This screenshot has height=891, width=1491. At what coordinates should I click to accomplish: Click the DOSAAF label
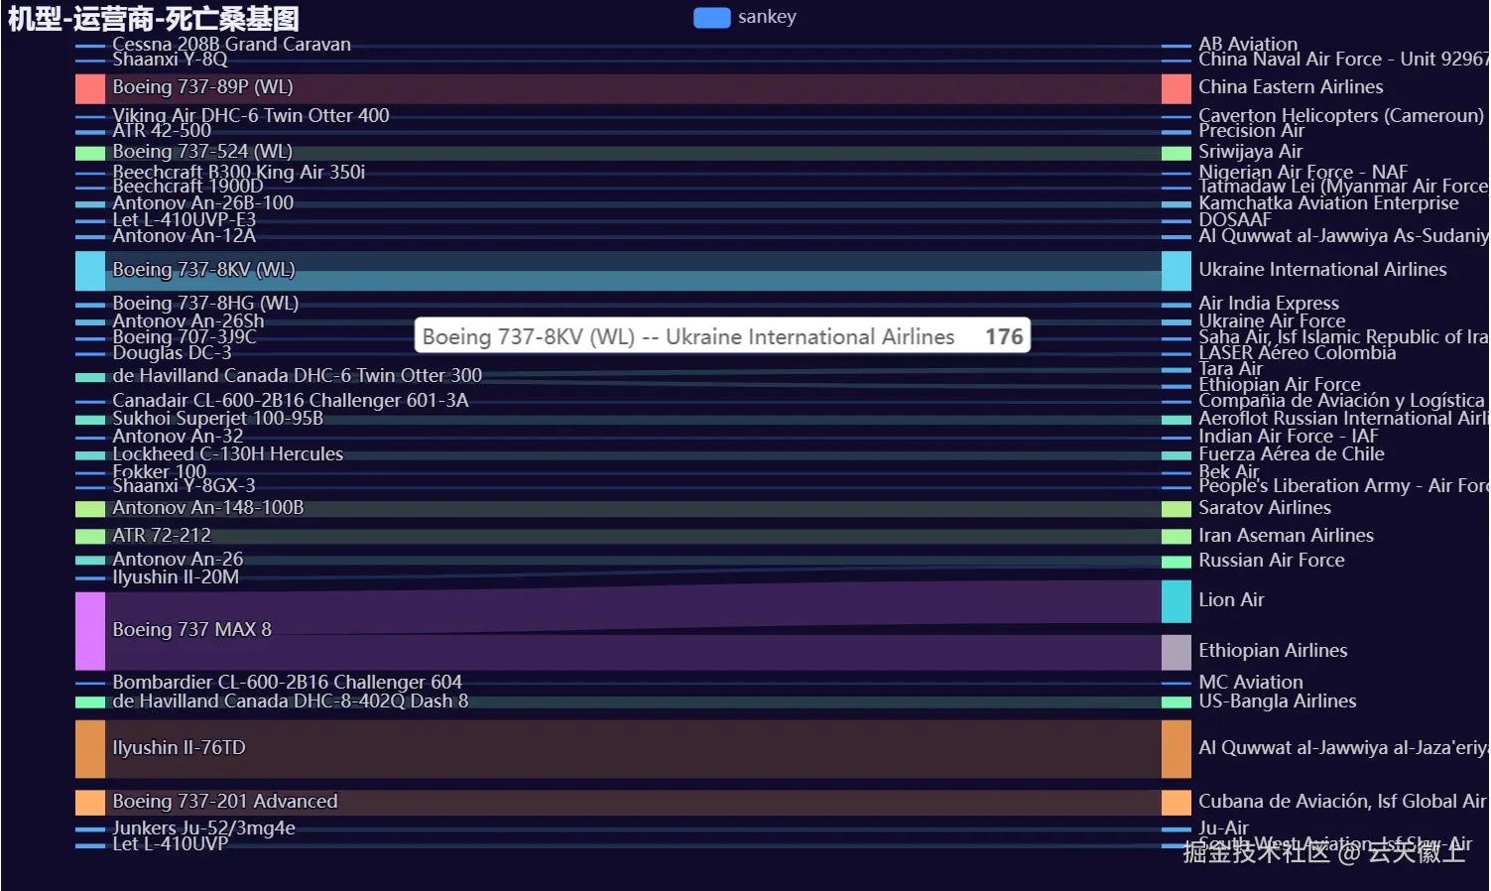point(1235,220)
